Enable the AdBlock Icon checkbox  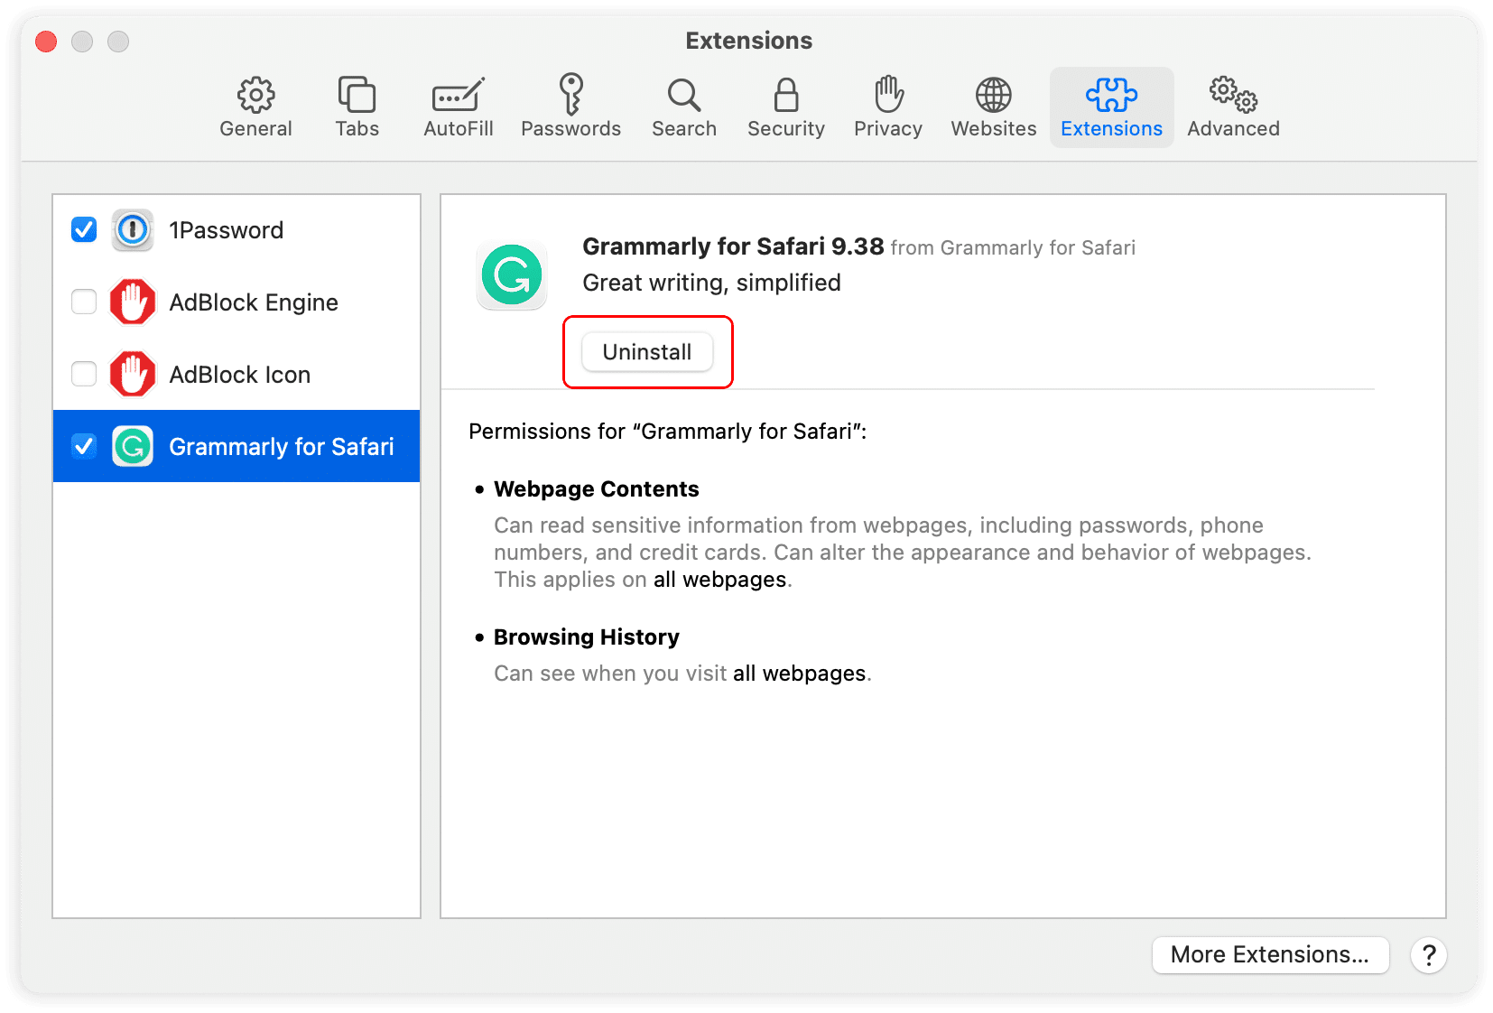click(84, 374)
